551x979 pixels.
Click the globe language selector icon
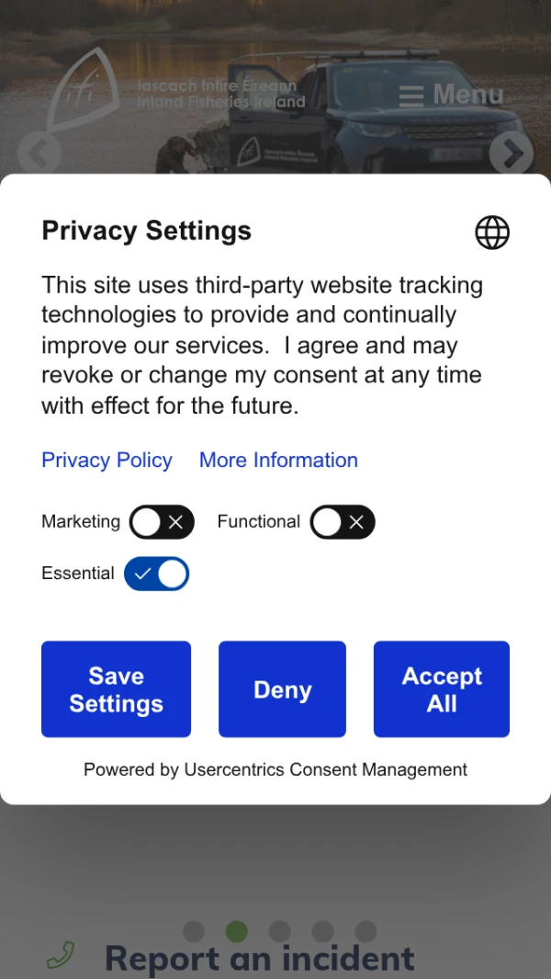[x=492, y=233]
